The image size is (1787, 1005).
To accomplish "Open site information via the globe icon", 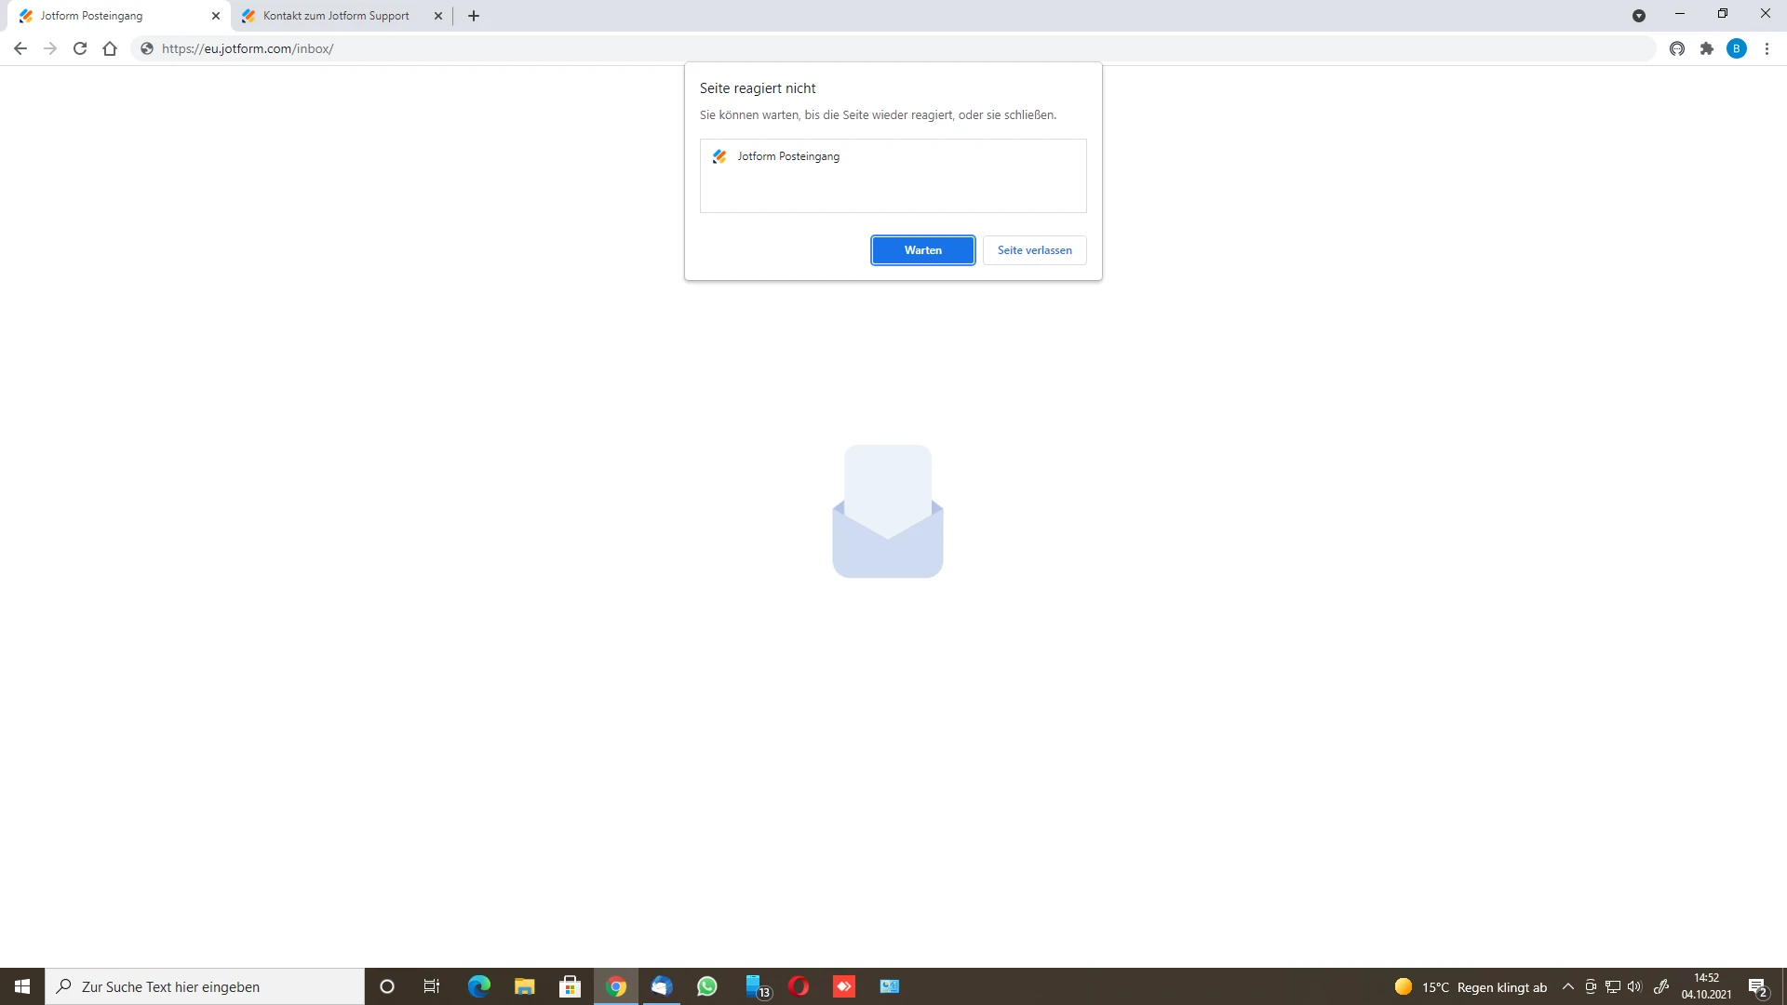I will [146, 48].
